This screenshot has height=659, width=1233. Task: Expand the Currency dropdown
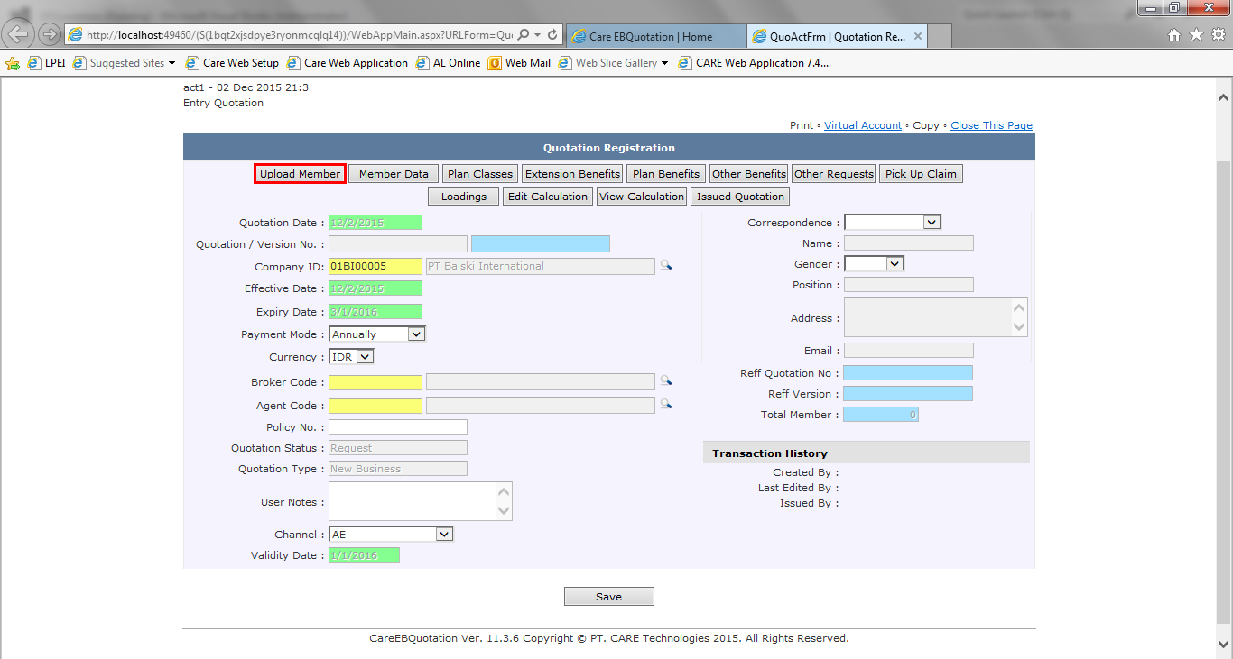coord(364,357)
